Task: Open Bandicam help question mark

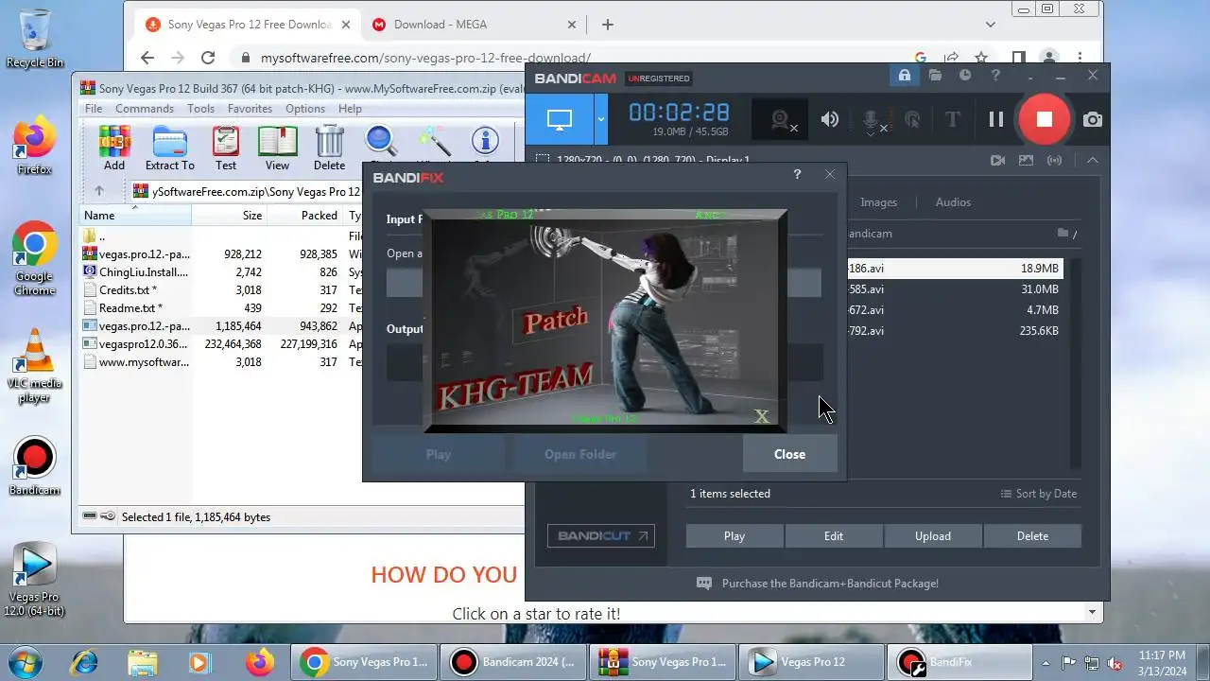Action: click(x=995, y=76)
